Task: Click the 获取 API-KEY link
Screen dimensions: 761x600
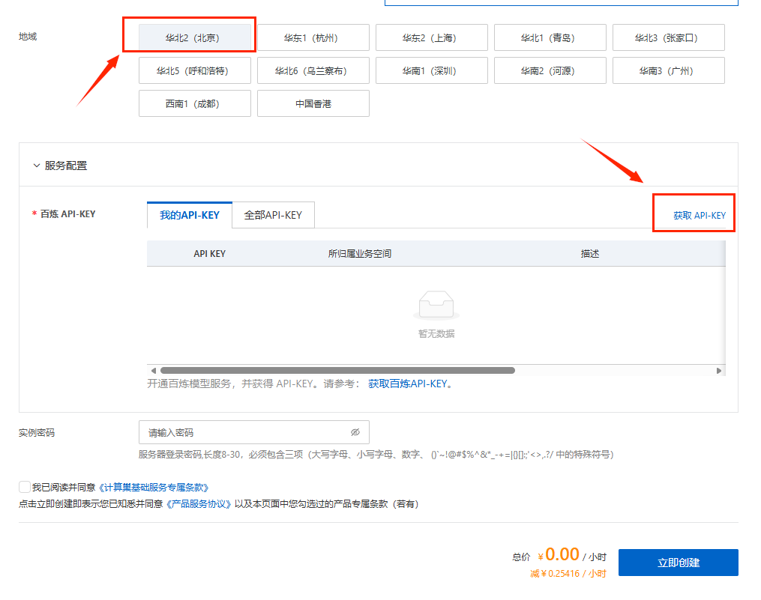Action: 699,216
